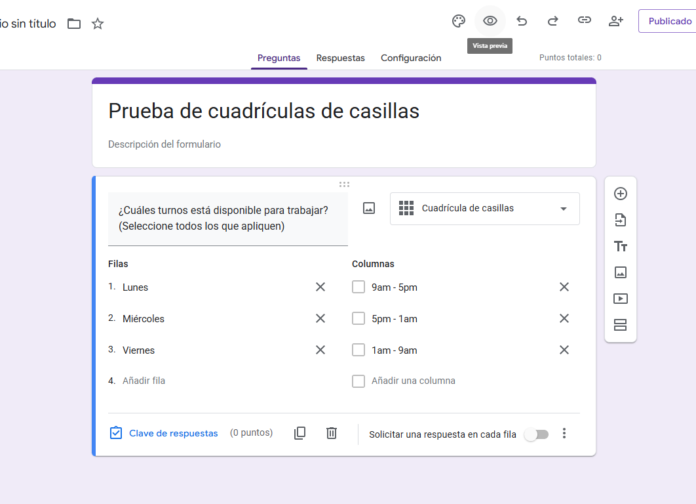Check the 9am - 5pm column checkbox

pos(358,287)
